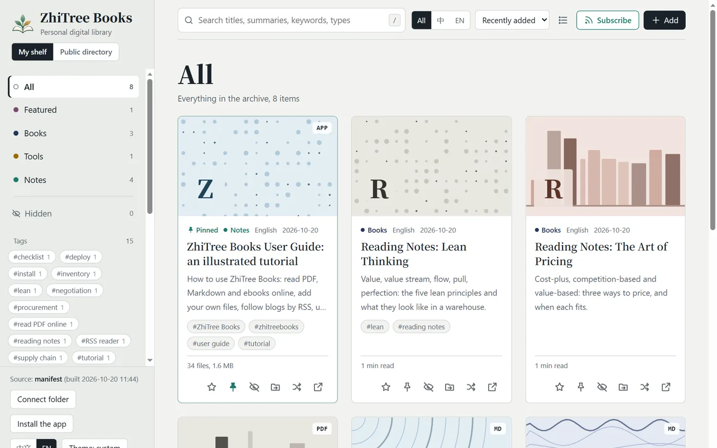Open ZhiTree Books User Guide in new window
This screenshot has height=448, width=717.
click(x=318, y=387)
